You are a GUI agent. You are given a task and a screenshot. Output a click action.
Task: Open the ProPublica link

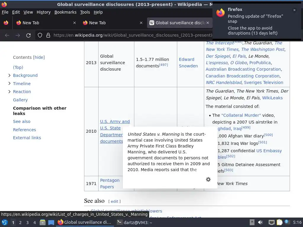(260, 63)
